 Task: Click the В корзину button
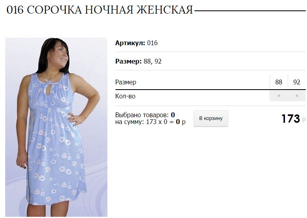pyautogui.click(x=211, y=118)
